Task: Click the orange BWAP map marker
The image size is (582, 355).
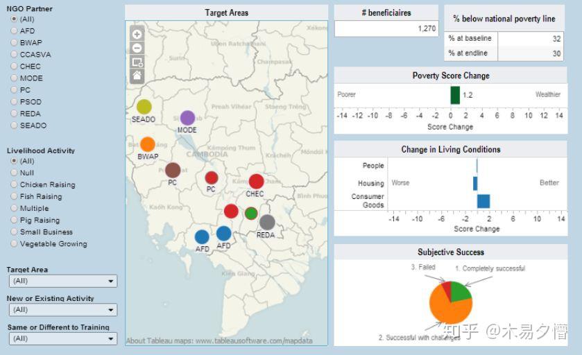Action: click(148, 145)
